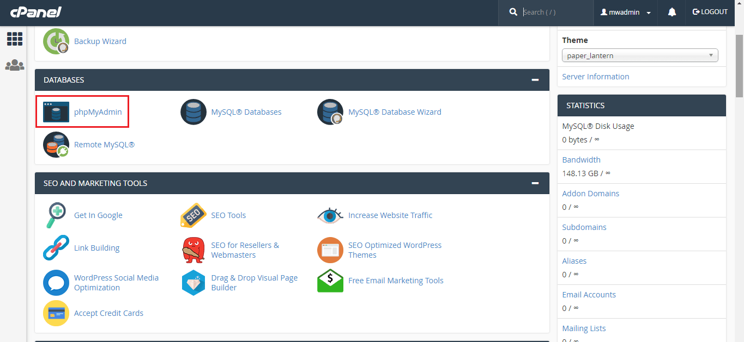Click the Increase Website Traffic eye icon
Viewport: 744px width, 342px height.
[330, 215]
